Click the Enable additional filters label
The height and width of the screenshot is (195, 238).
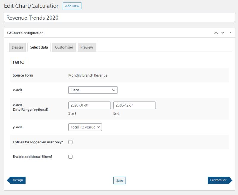33,157
